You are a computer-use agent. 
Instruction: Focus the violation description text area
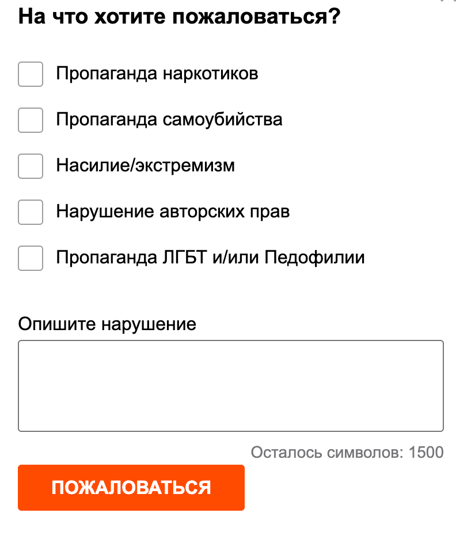[230, 385]
